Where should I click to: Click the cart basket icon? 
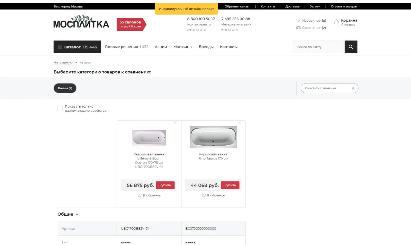[x=336, y=22]
